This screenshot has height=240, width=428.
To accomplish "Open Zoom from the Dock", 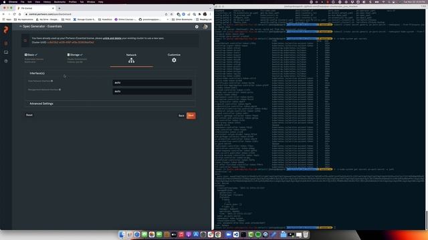I will tap(229, 234).
